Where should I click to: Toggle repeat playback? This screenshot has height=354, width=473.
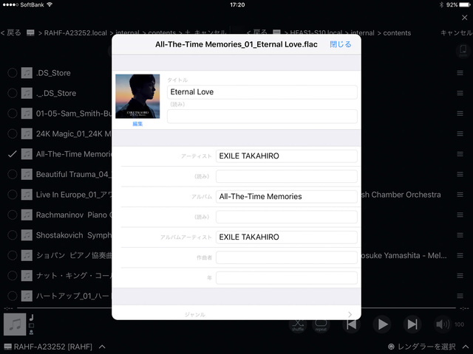click(321, 324)
